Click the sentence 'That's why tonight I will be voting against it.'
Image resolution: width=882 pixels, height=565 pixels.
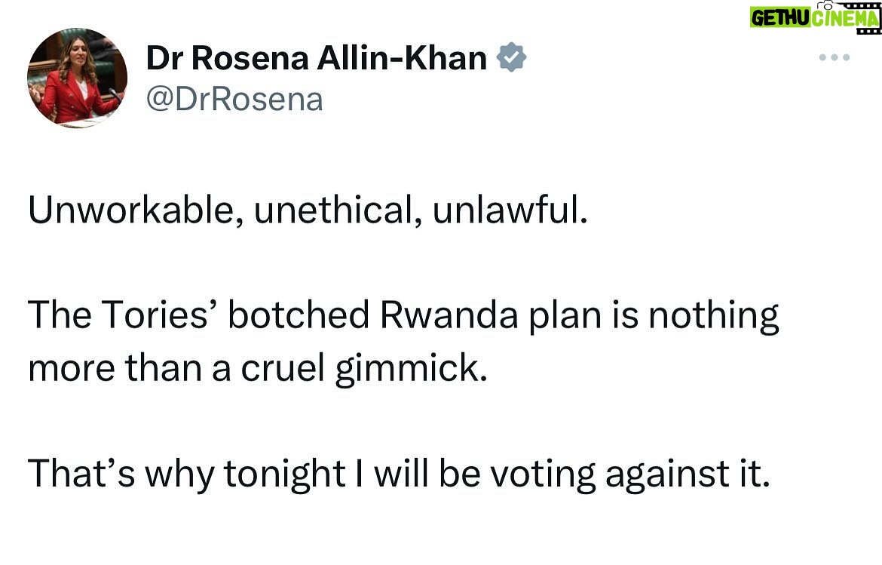399,473
